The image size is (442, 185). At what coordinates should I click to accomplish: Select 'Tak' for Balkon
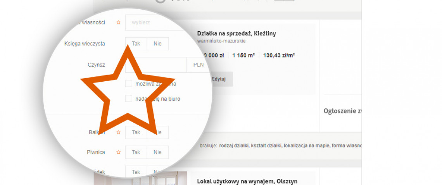click(136, 132)
